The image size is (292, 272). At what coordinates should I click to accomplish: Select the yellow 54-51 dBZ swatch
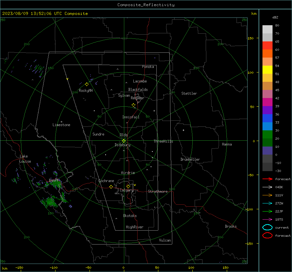pos(267,70)
